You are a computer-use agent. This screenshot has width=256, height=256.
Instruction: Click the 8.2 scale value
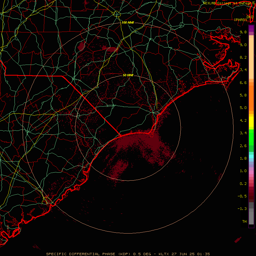[x=243, y=57]
